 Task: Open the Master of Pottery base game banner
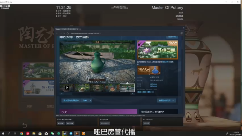149,70
